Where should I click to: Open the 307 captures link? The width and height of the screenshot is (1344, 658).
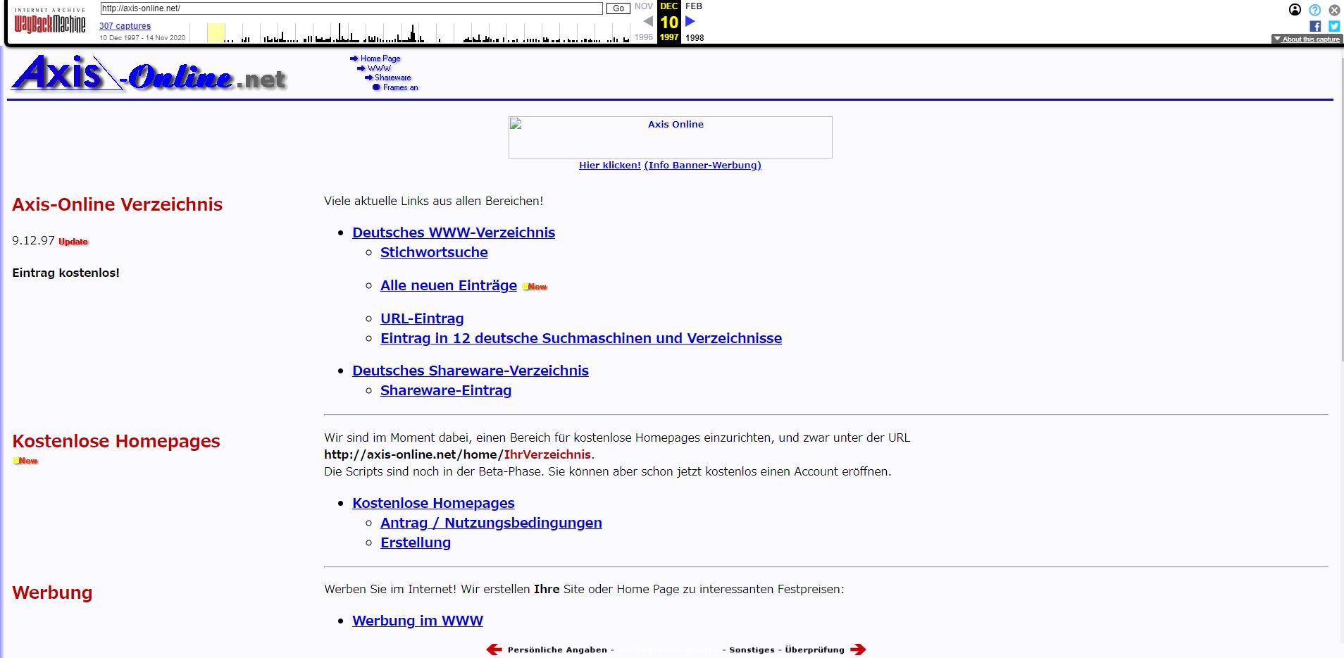point(125,26)
